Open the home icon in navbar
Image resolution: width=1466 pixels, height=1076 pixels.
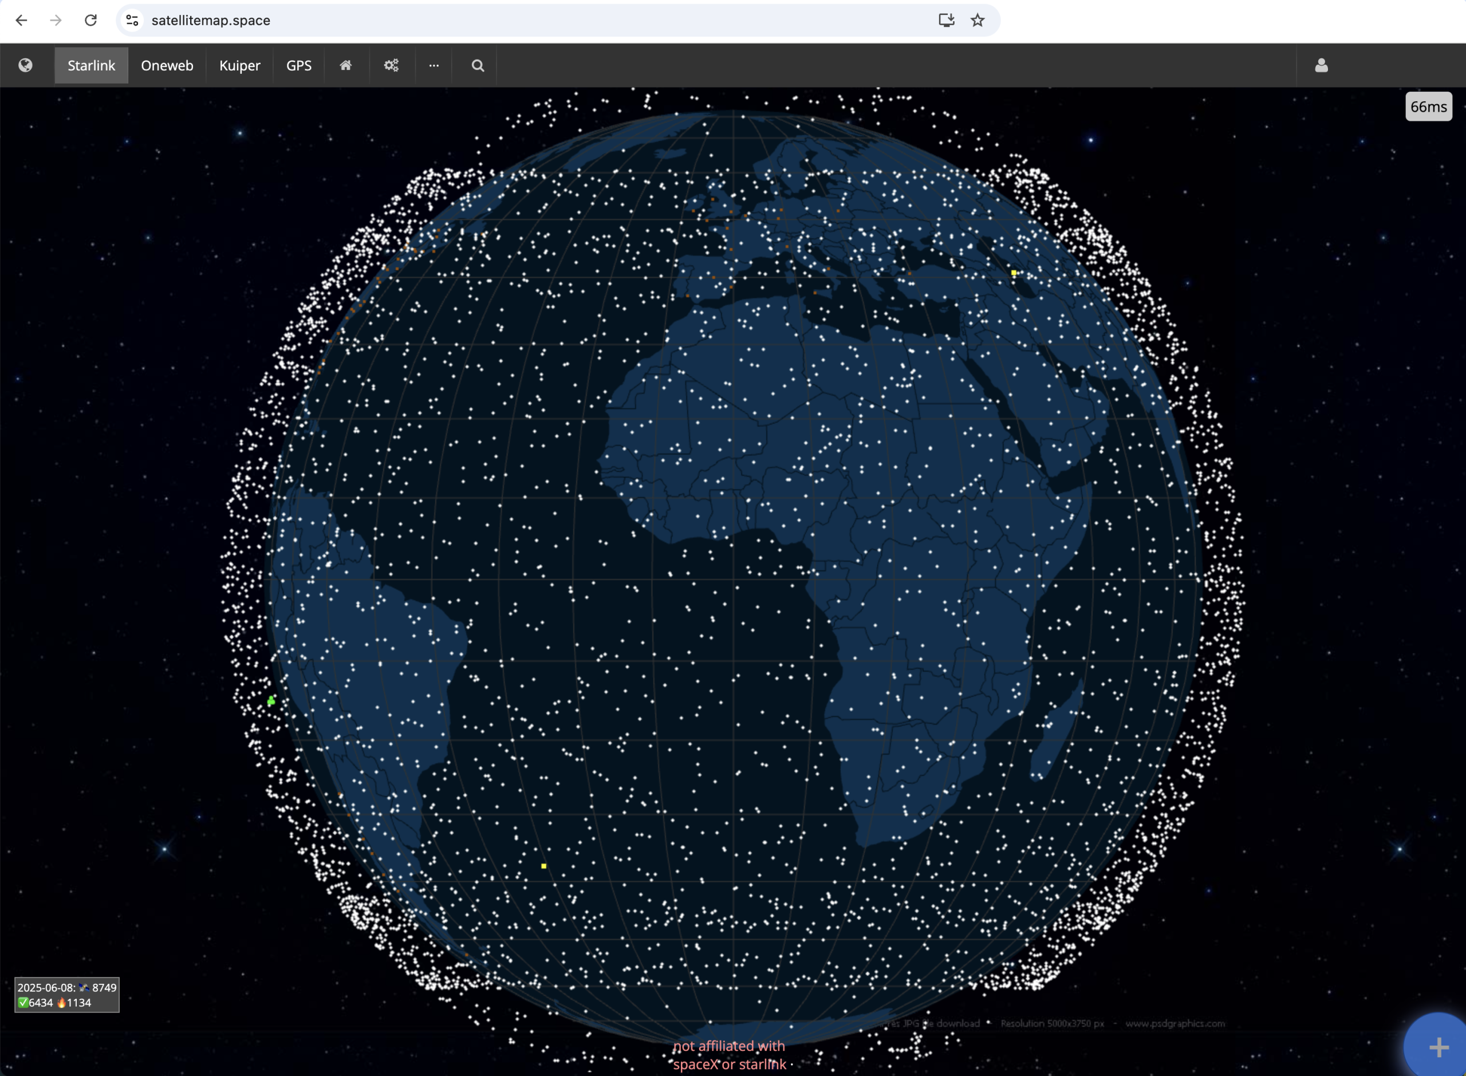346,65
